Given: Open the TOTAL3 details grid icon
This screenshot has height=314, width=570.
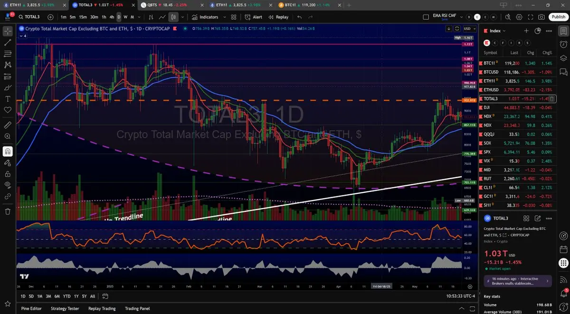Looking at the screenshot, I should tap(526, 218).
